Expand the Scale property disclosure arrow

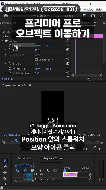[x=5, y=50]
